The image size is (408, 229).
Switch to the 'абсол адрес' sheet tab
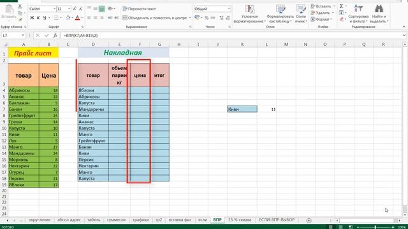69,220
